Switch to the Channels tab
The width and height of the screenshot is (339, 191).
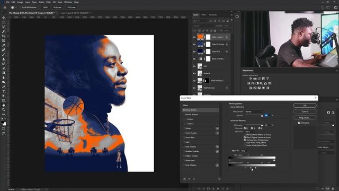point(213,15)
